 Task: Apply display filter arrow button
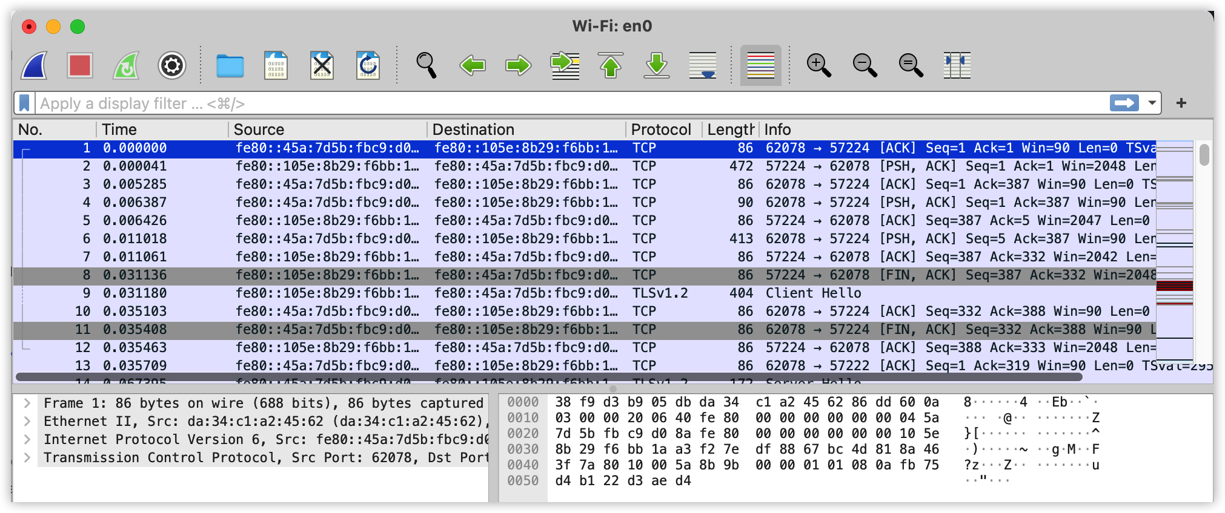click(x=1124, y=103)
